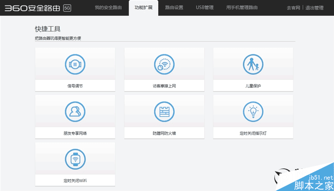This screenshot has width=334, height=191.
Task: Click the 快捷工具 heading
Action: (x=48, y=29)
